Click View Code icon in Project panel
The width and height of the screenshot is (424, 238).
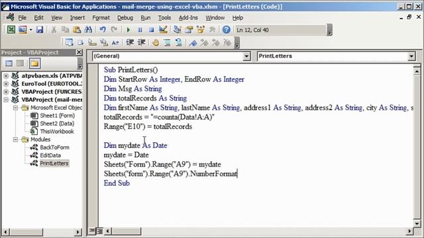(x=9, y=63)
